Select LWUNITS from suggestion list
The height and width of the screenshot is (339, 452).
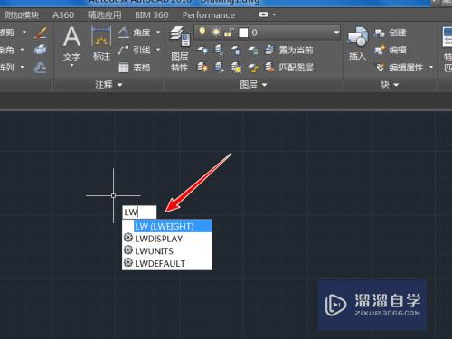[167, 250]
